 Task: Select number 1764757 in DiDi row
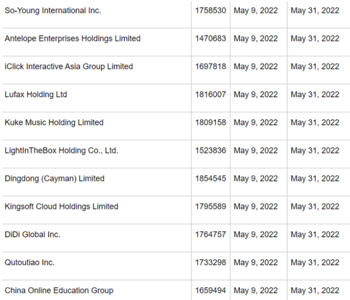point(210,234)
